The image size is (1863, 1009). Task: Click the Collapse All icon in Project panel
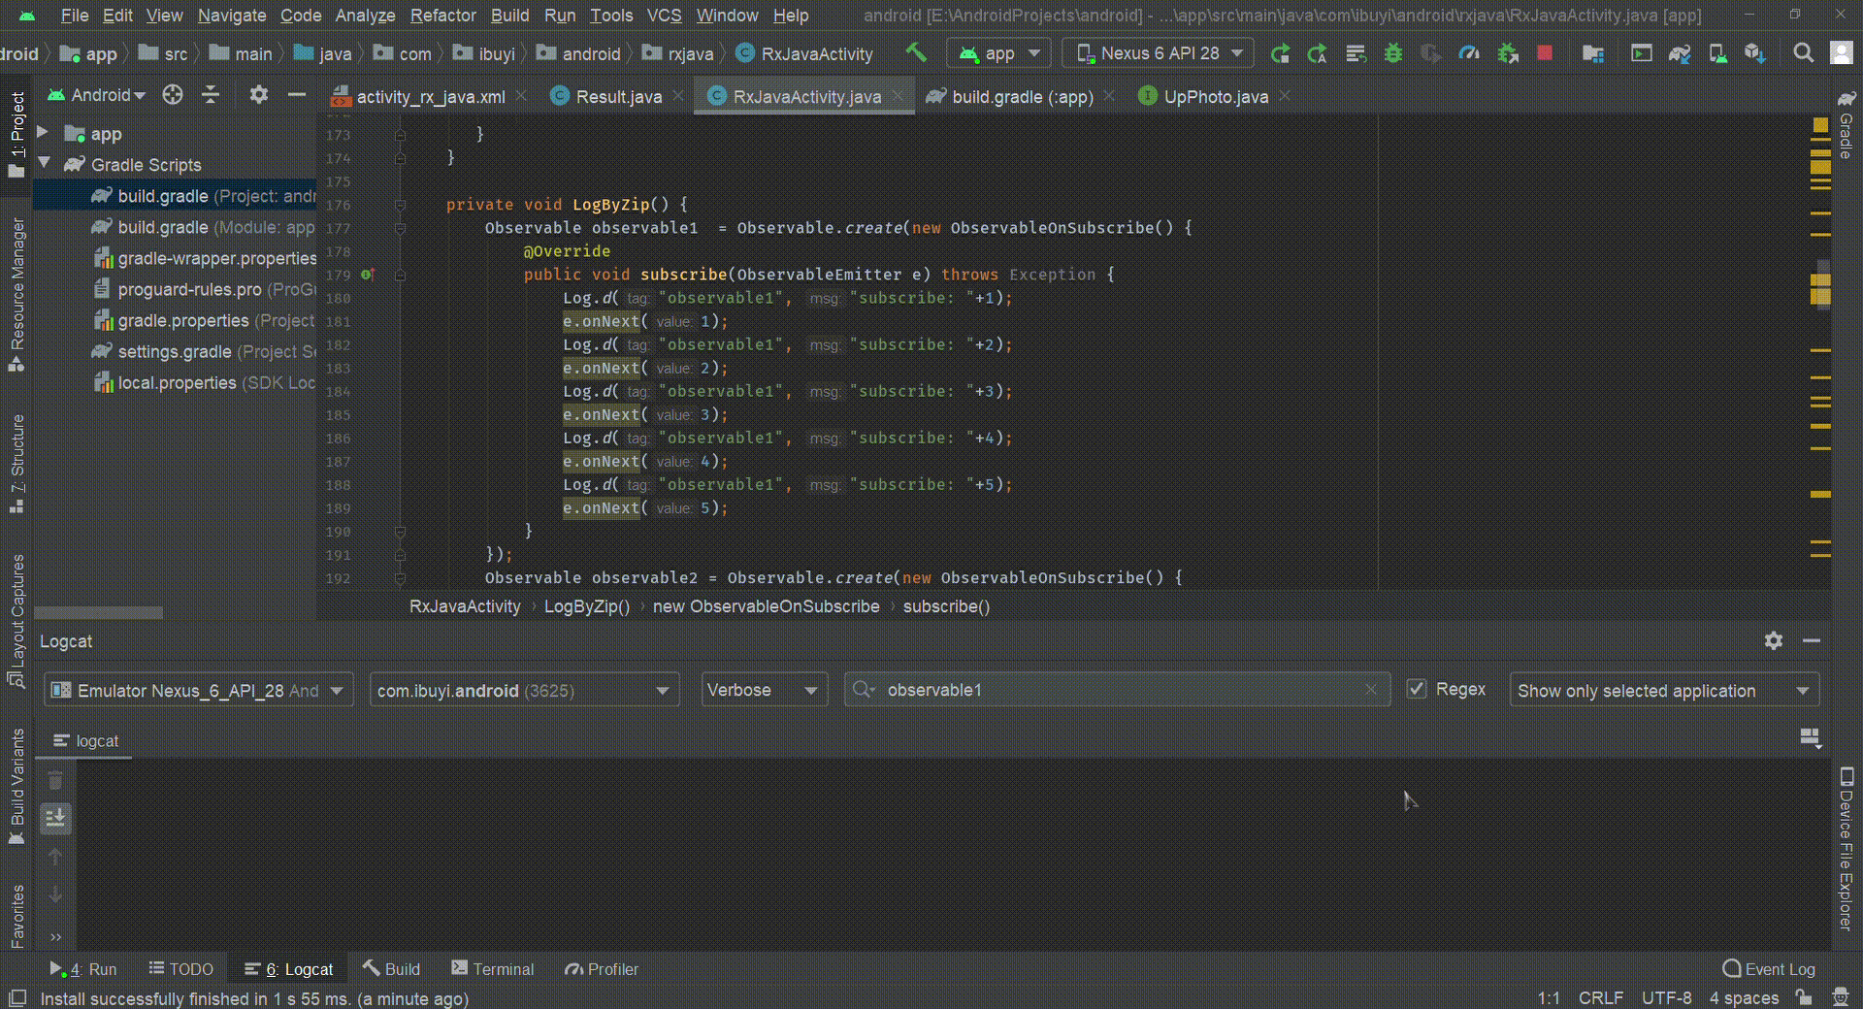point(211,94)
